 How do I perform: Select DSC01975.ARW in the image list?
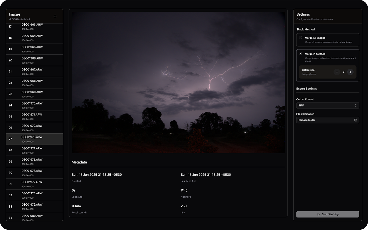[x=34, y=162]
